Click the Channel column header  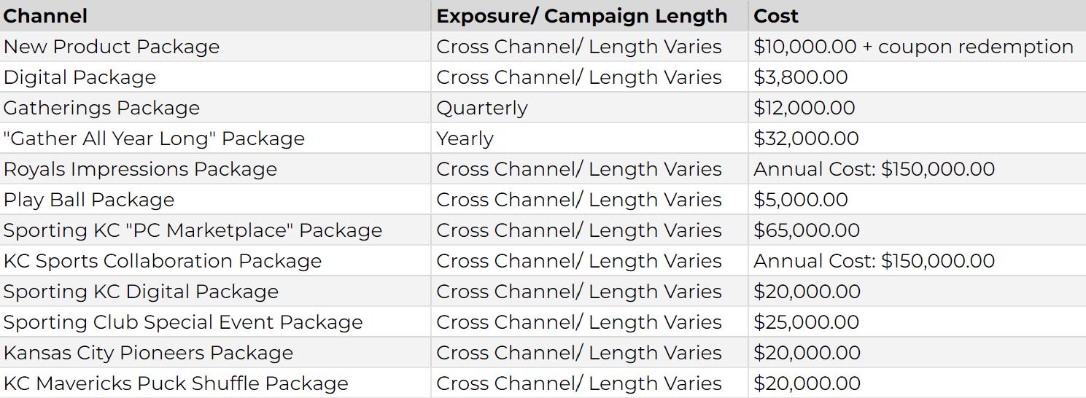(x=45, y=16)
